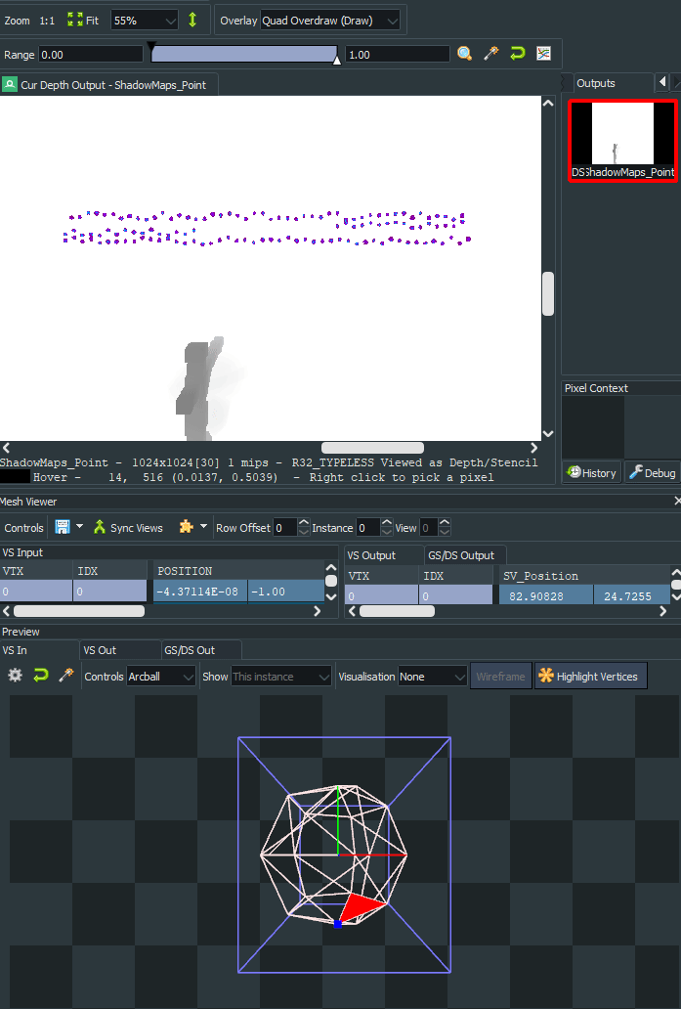
Task: Click the -1.00 cell in VS Input
Action: [286, 592]
